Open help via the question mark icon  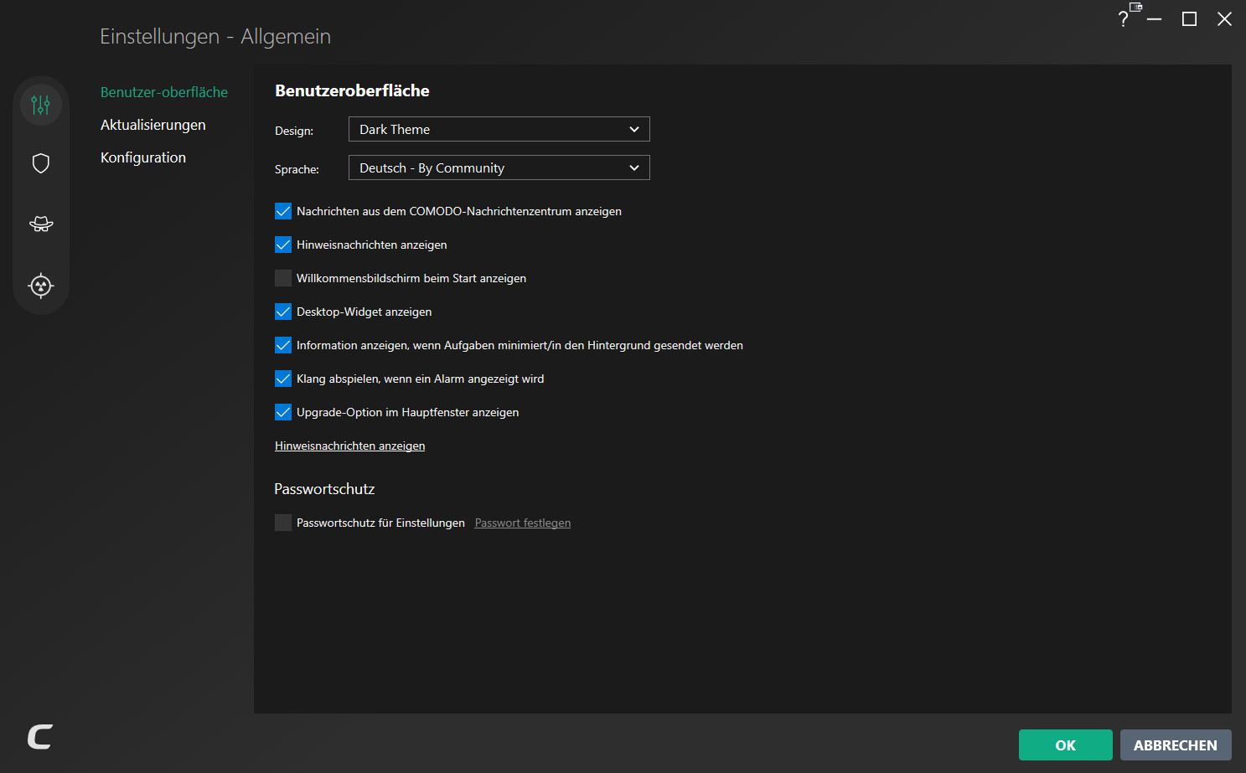tap(1123, 19)
